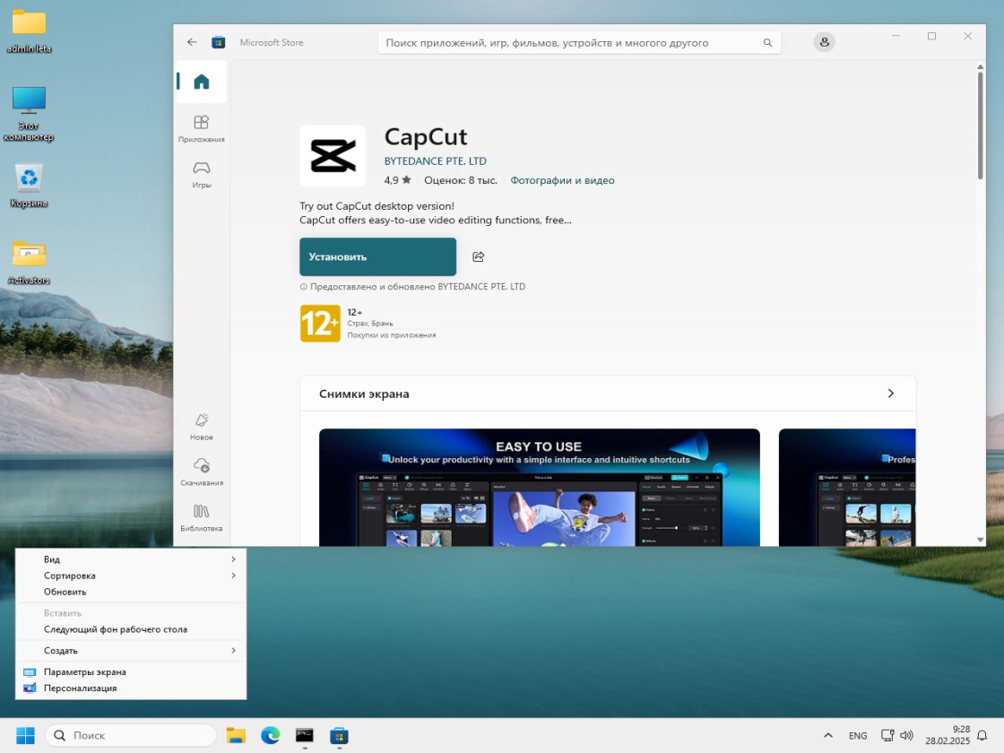1004x753 pixels.
Task: Open the user account profile icon
Action: (824, 42)
